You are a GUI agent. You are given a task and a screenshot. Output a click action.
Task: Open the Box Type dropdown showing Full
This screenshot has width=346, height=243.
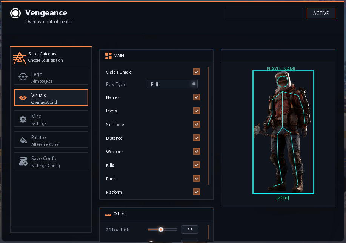coord(172,84)
